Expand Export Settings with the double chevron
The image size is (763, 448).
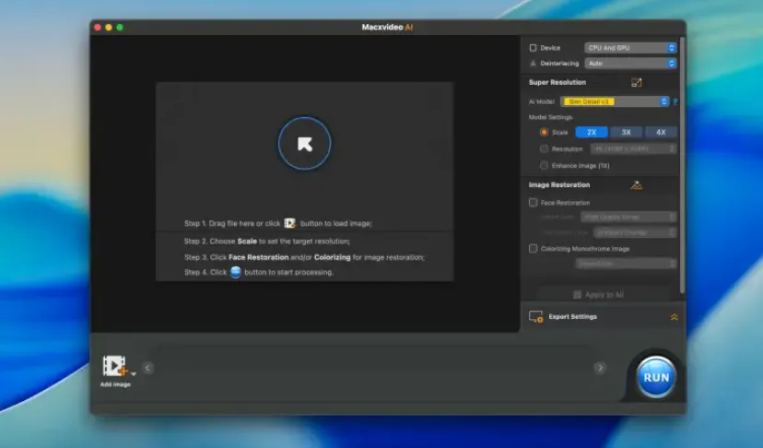pos(674,317)
